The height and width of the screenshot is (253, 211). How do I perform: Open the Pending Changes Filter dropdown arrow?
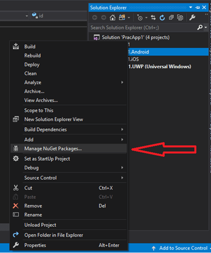146,17
